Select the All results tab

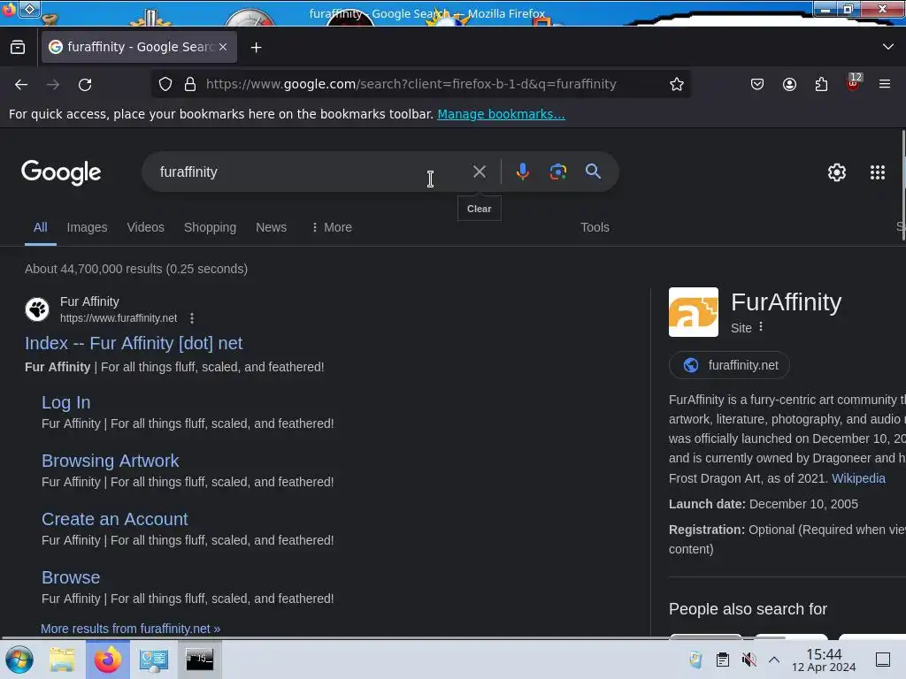(x=41, y=227)
